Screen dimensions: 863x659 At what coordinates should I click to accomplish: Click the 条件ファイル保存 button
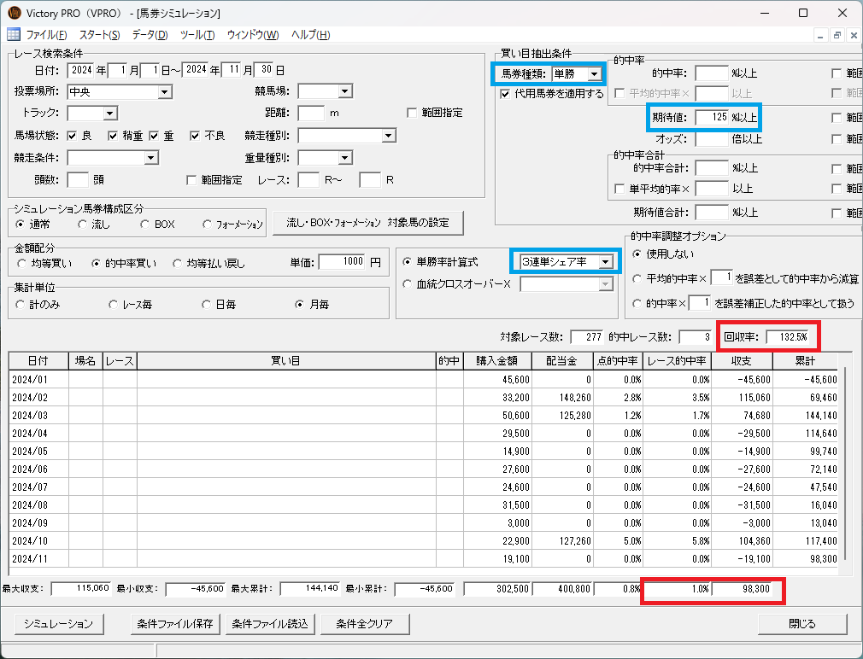(x=175, y=624)
